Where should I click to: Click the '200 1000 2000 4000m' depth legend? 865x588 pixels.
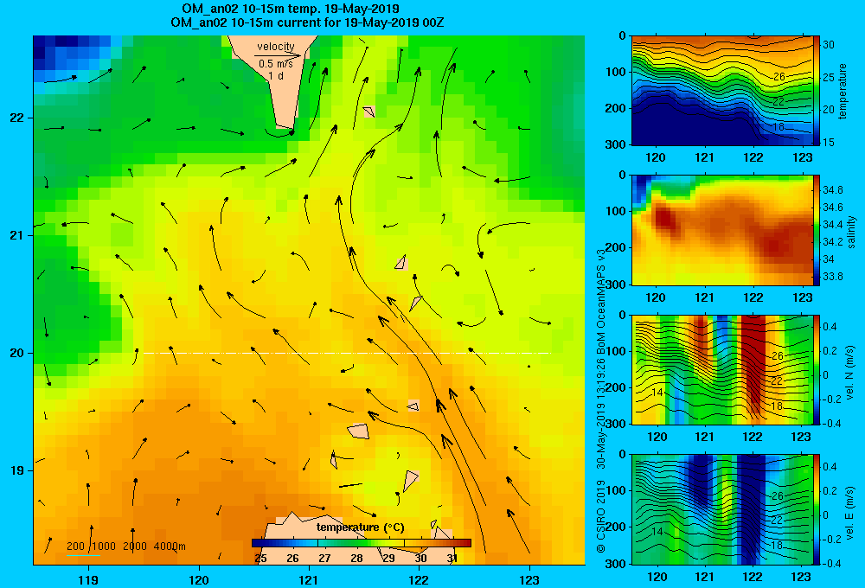pos(125,546)
